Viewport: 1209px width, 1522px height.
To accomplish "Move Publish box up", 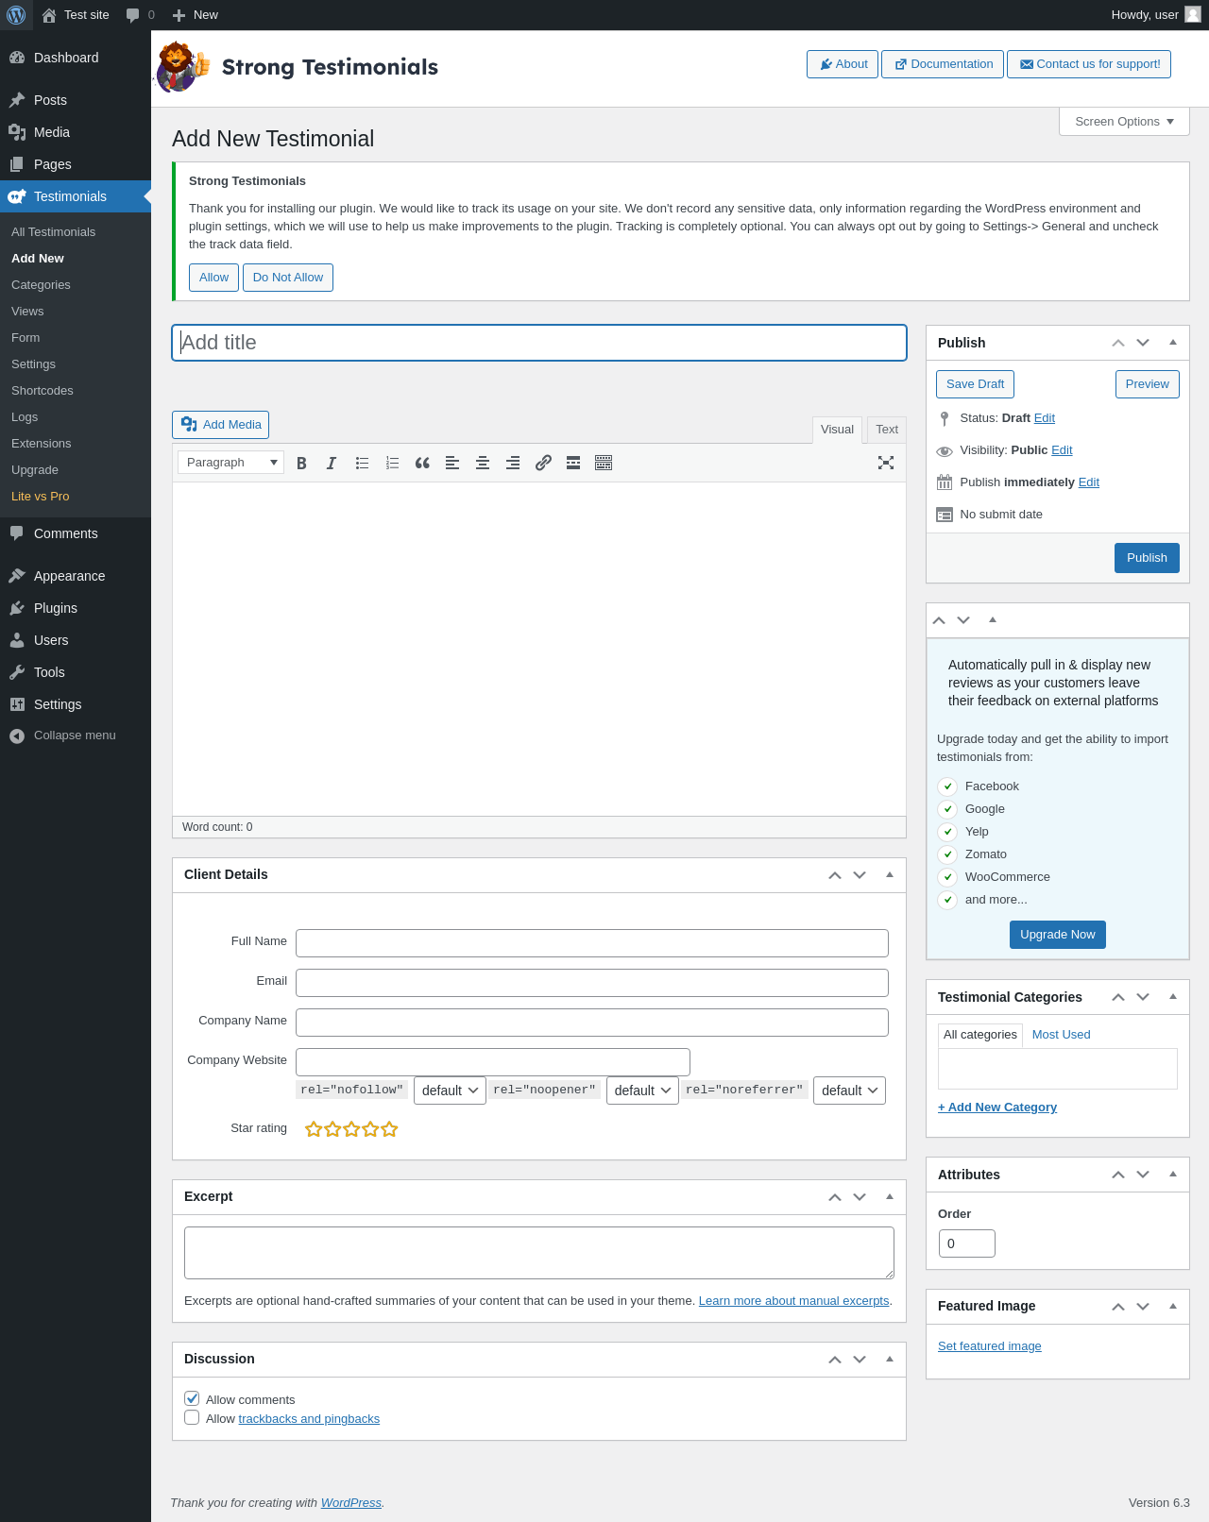I will (1118, 343).
